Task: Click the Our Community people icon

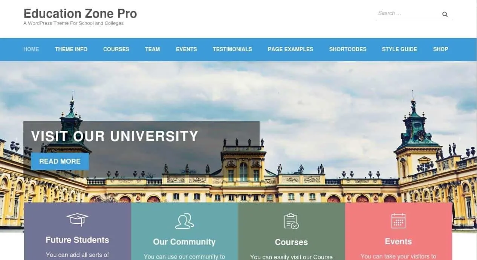Action: coord(185,221)
